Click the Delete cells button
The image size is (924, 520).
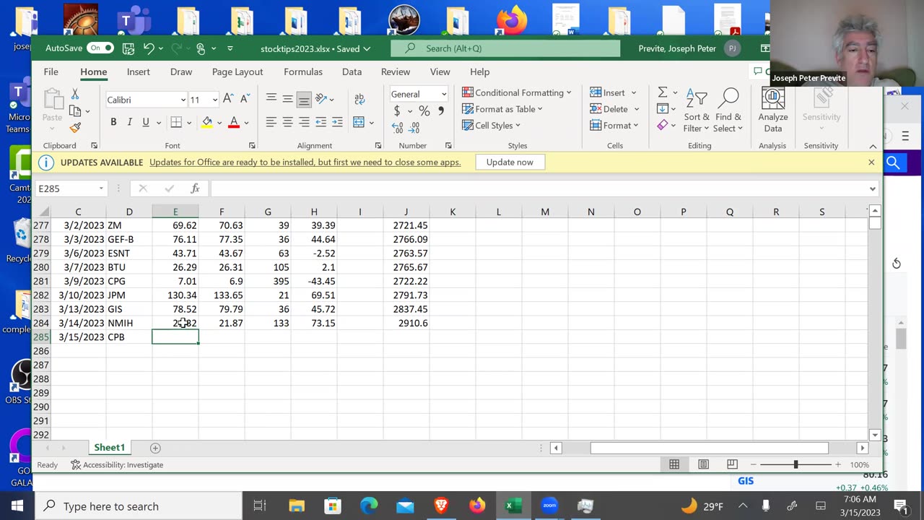609,109
